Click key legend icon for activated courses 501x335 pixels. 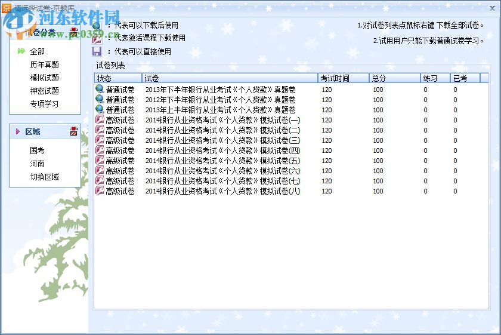click(97, 39)
